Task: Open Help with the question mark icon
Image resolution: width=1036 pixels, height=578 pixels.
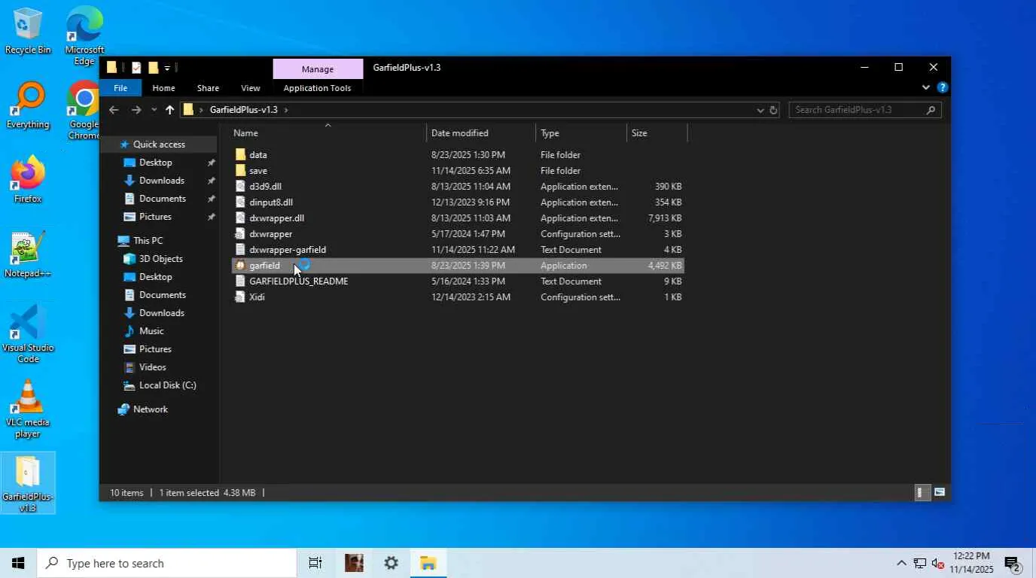Action: [942, 87]
